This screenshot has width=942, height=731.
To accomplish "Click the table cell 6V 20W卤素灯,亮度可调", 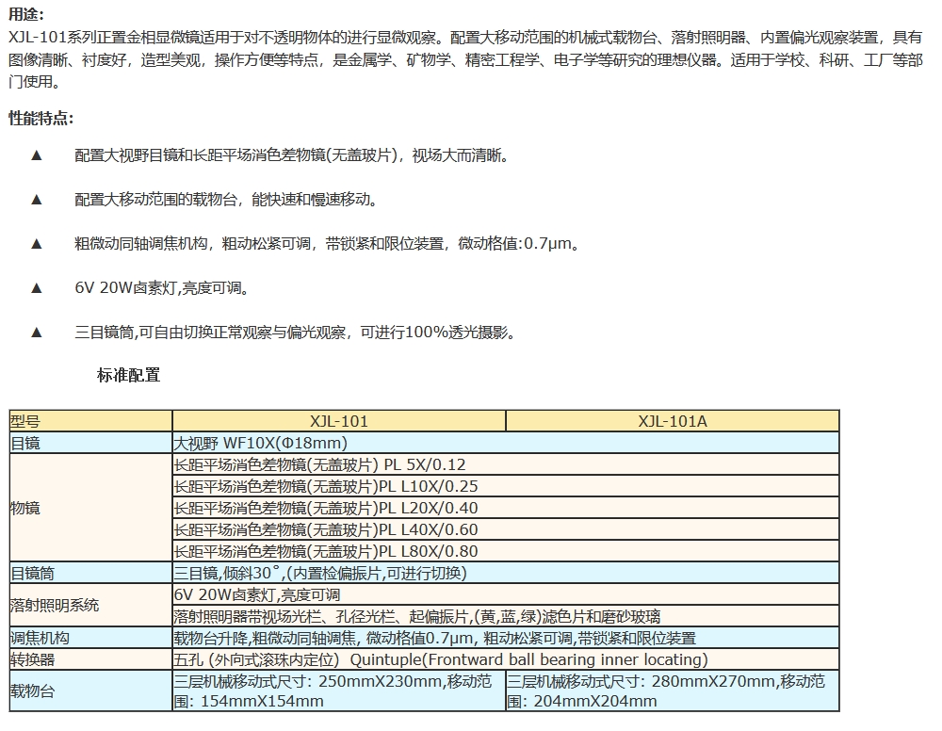I will pyautogui.click(x=506, y=594).
